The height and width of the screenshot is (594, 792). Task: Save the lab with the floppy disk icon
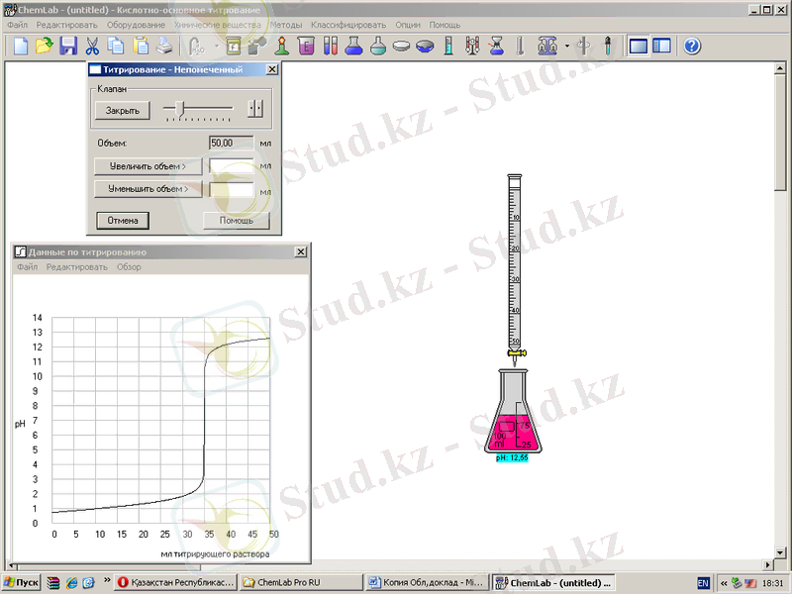coord(68,46)
